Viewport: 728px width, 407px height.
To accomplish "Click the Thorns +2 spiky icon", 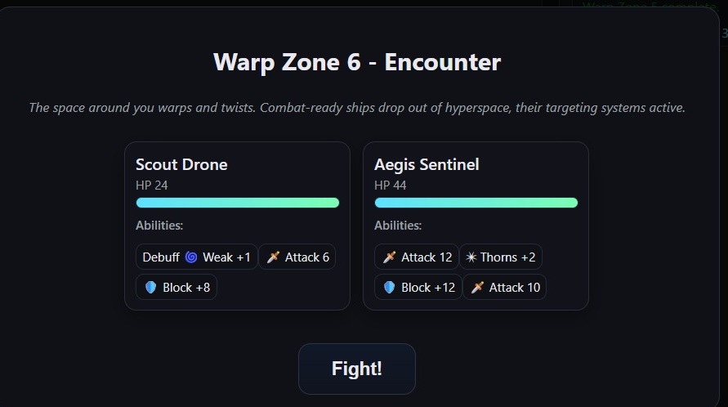I will tap(471, 257).
